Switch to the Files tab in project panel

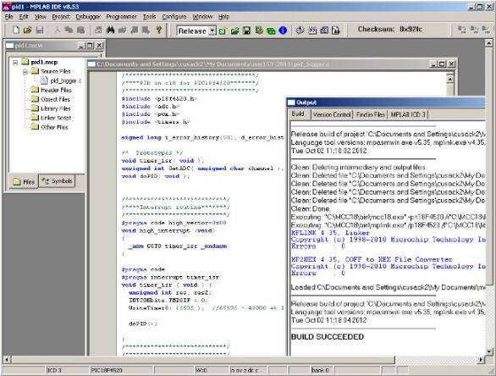pos(24,182)
